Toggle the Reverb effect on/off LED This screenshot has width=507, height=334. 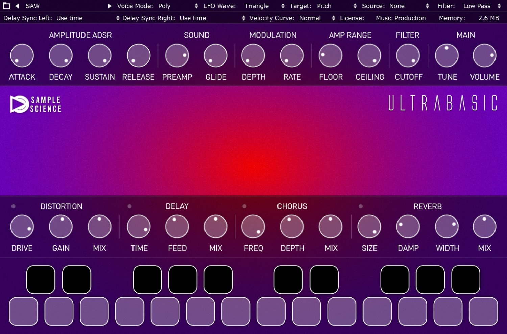pos(361,206)
